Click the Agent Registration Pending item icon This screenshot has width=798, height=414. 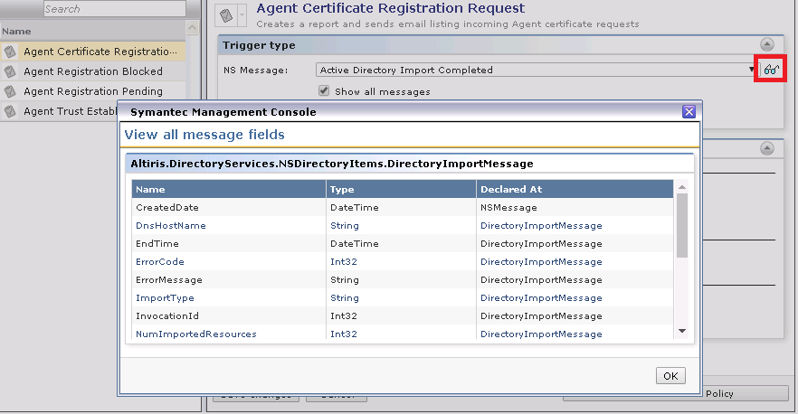[10, 91]
